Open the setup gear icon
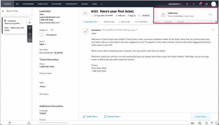 (x=207, y=4)
